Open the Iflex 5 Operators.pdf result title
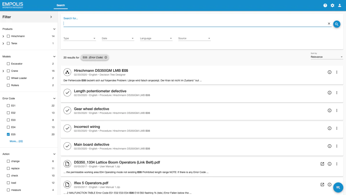346x195 pixels. 91,183
